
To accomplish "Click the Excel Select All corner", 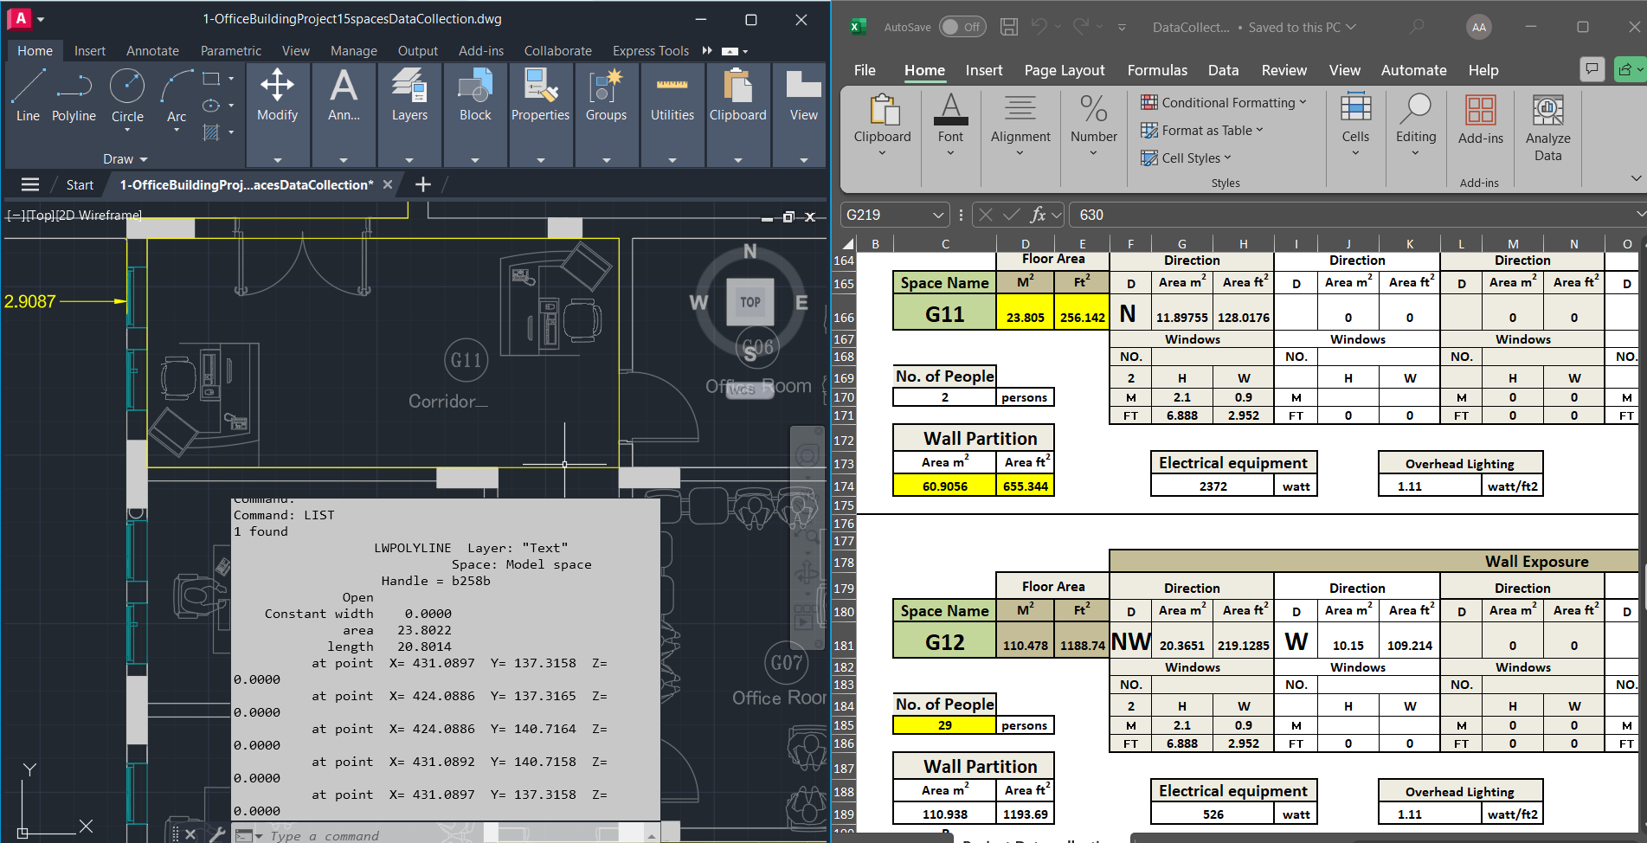I will 848,244.
